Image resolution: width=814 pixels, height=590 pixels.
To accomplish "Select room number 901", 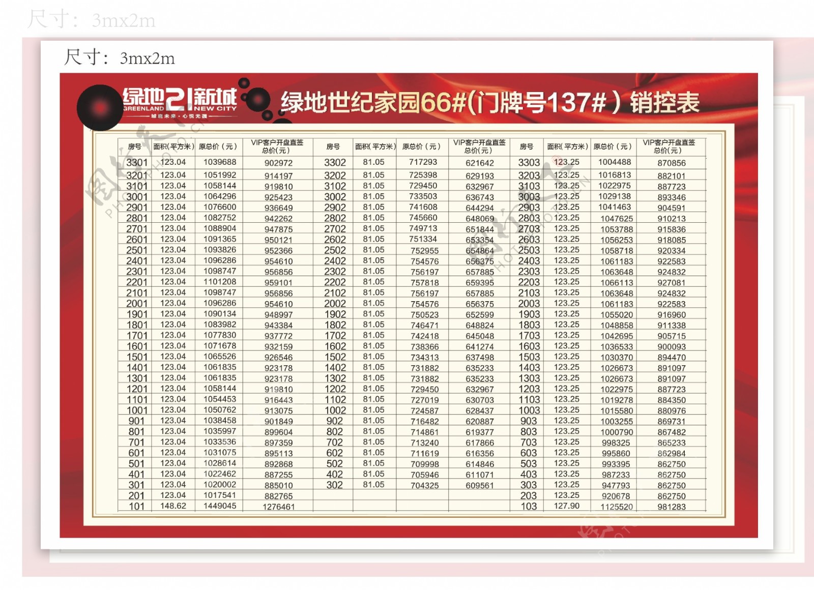I will (137, 421).
